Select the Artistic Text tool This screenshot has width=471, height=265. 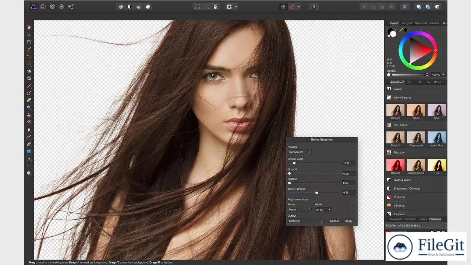coord(29,159)
